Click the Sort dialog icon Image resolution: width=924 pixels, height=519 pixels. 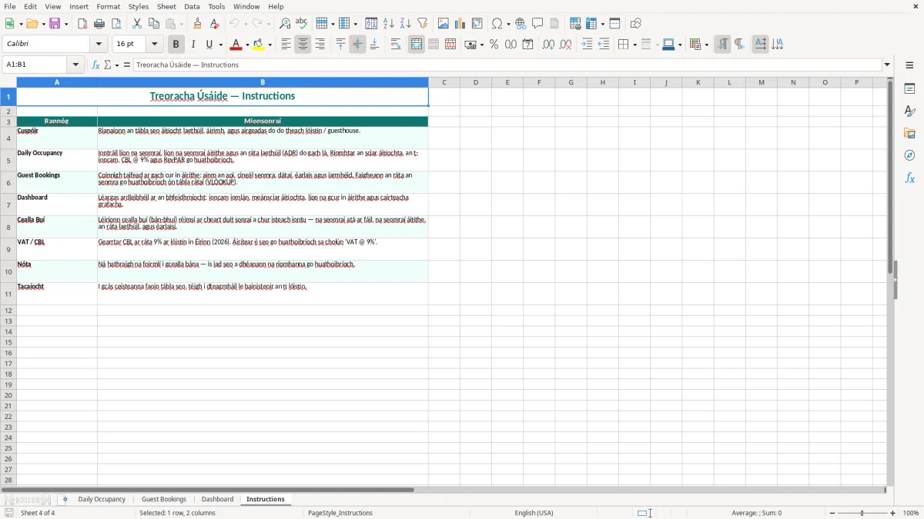click(371, 24)
